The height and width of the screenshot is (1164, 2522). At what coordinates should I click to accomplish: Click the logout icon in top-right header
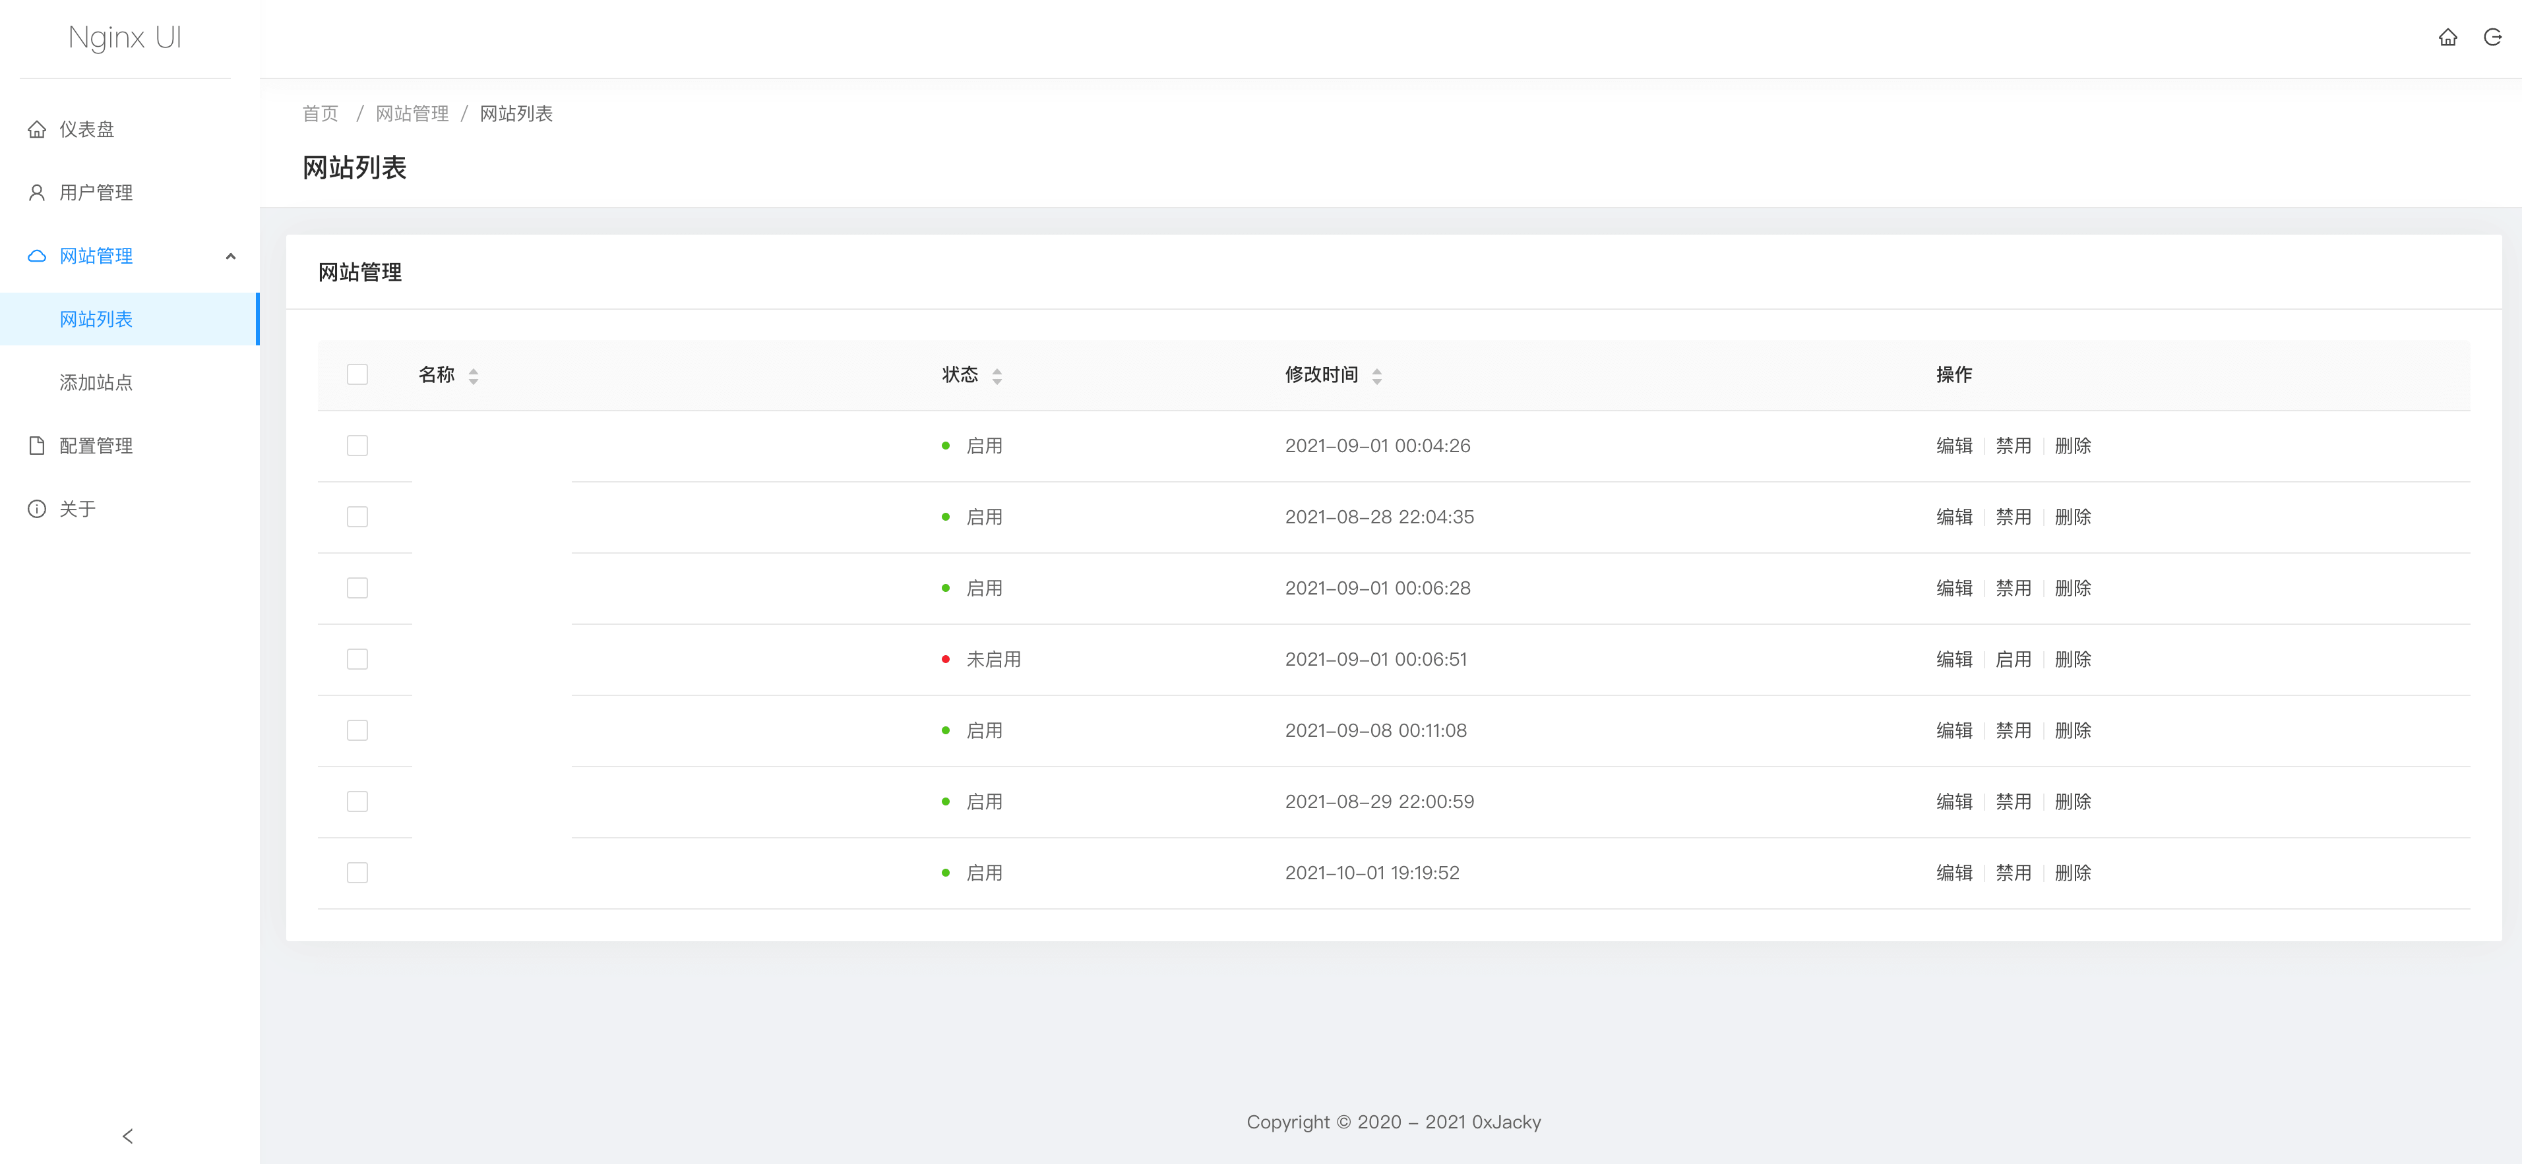[2492, 37]
